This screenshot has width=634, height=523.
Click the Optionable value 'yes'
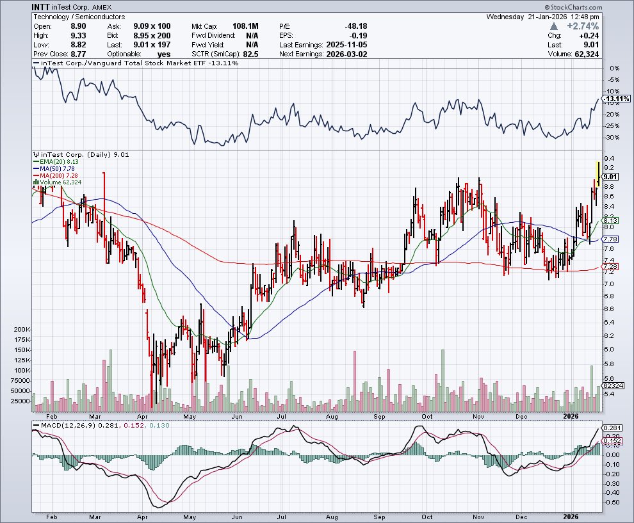click(164, 54)
